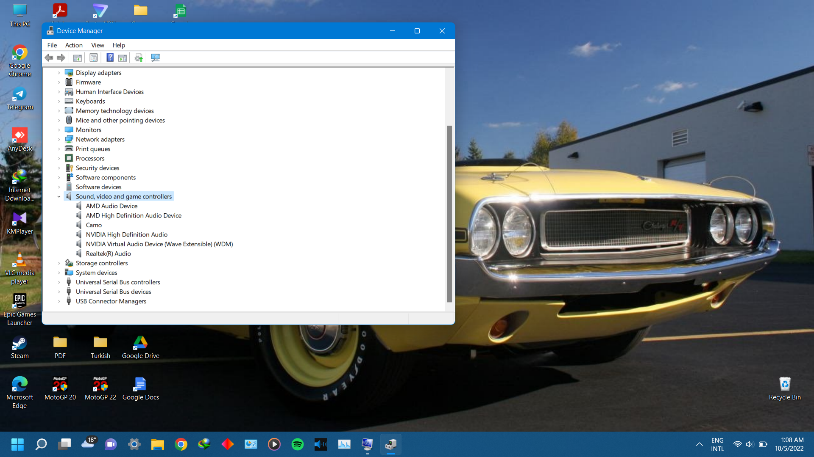Expand the Display adapters category
This screenshot has height=457, width=814.
pos(59,73)
